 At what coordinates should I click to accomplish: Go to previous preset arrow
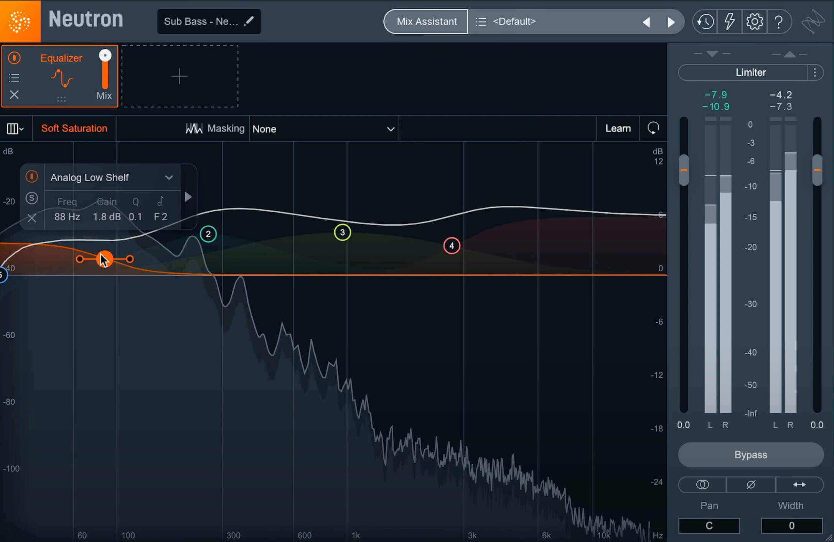pyautogui.click(x=646, y=22)
